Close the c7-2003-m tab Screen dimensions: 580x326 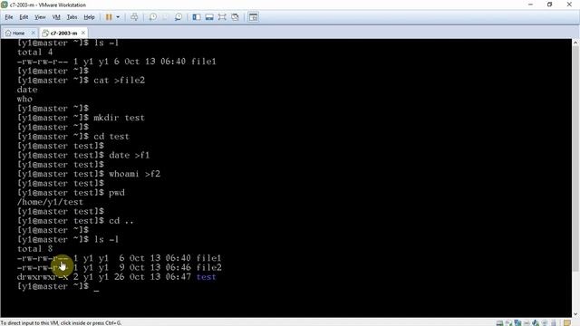[x=83, y=33]
